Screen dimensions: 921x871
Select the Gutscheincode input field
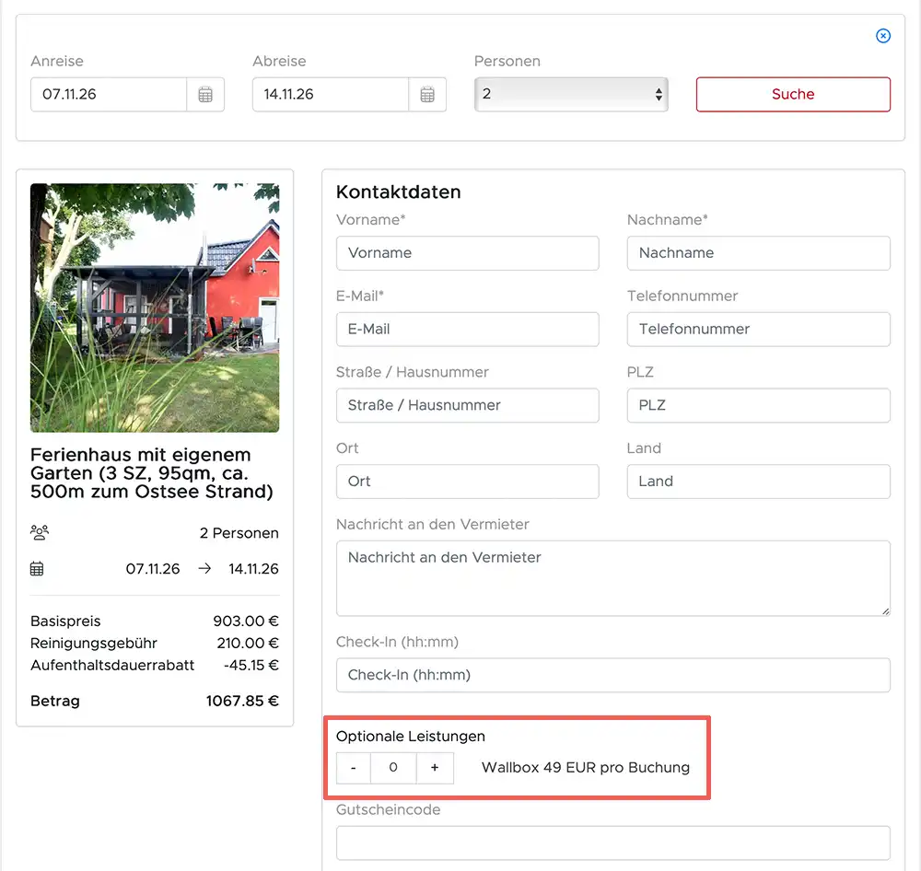click(x=612, y=842)
